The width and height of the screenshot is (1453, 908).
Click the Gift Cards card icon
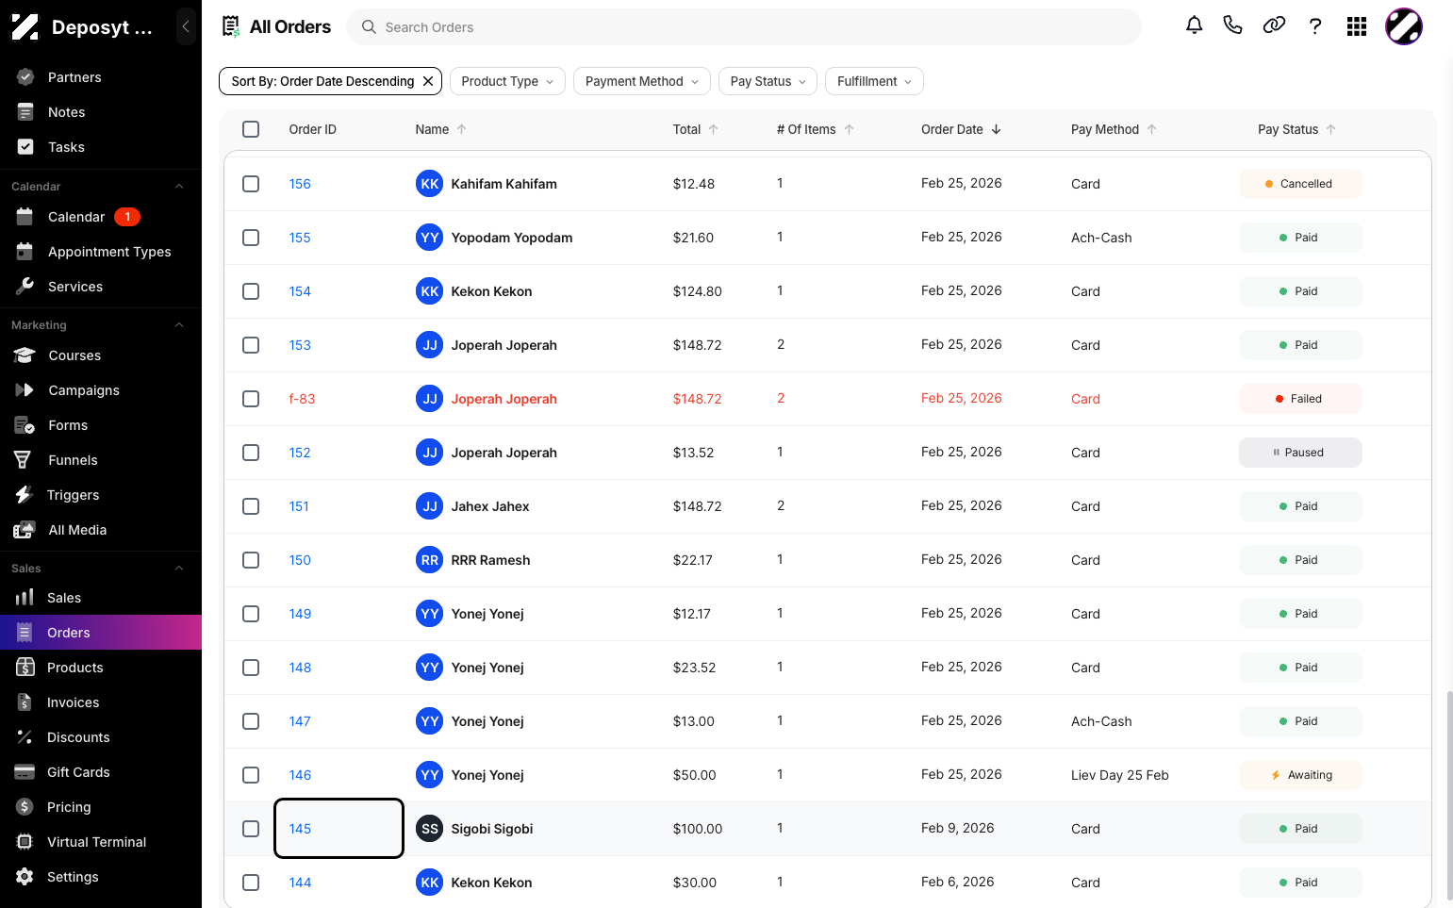25,772
